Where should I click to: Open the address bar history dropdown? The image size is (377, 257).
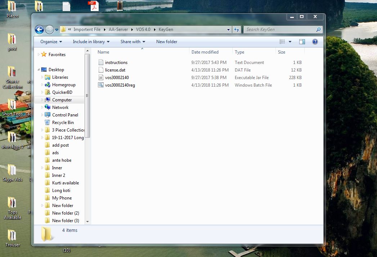228,30
